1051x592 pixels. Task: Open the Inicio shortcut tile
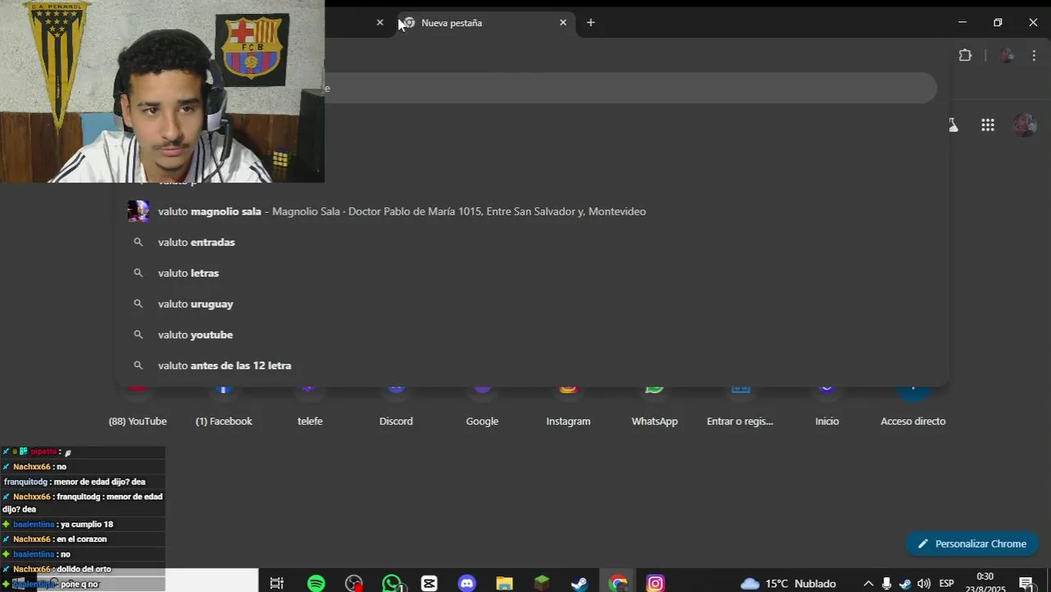pos(826,407)
